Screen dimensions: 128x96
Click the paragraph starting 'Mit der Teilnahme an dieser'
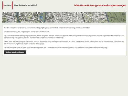[47, 28]
